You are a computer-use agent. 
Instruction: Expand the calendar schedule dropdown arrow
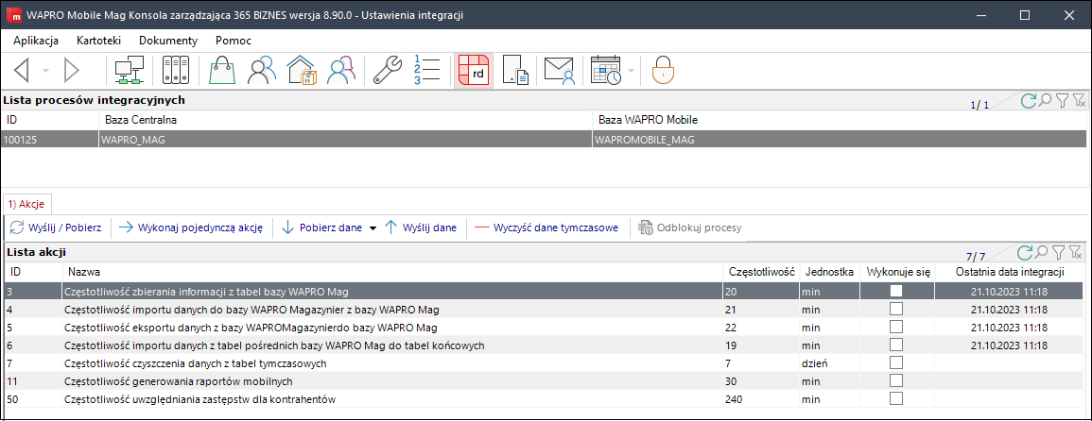631,71
